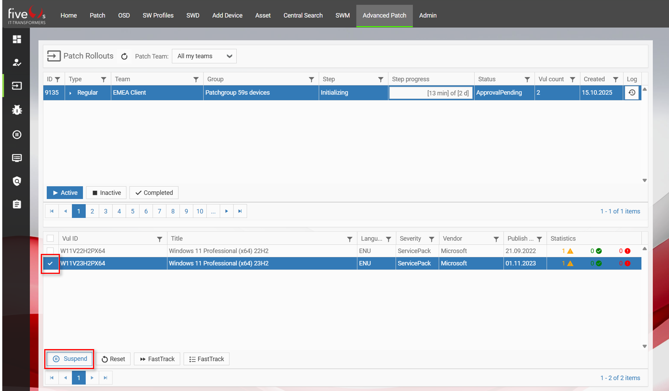Viewport: 669px width, 391px height.
Task: Open the dashboard grid icon in sidebar
Action: click(17, 39)
